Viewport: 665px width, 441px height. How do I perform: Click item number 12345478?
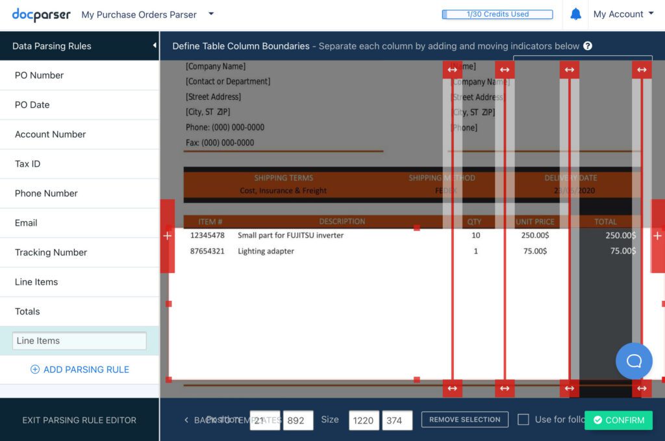(x=207, y=235)
